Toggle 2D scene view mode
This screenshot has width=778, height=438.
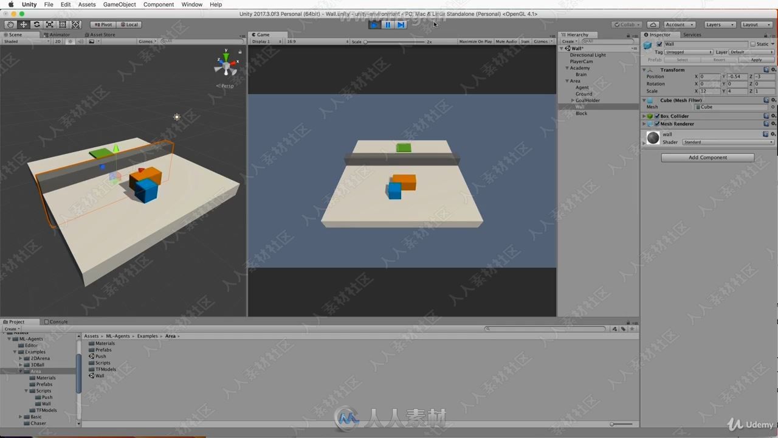(58, 41)
